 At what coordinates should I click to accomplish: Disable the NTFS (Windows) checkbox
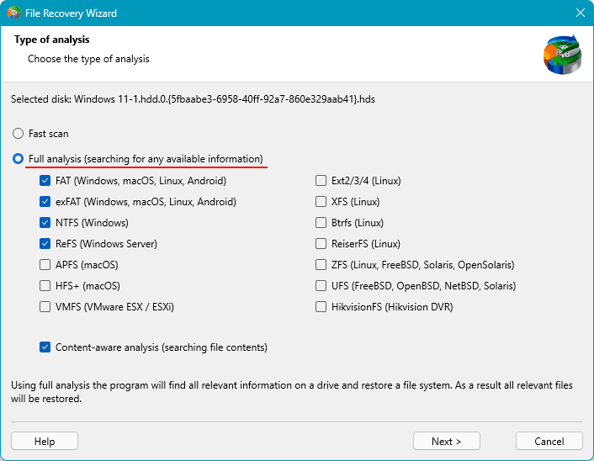point(45,223)
